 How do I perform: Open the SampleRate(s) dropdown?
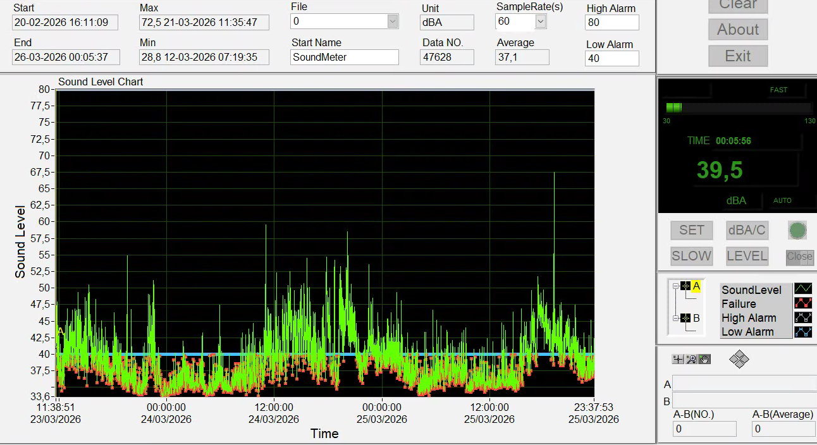[x=540, y=21]
